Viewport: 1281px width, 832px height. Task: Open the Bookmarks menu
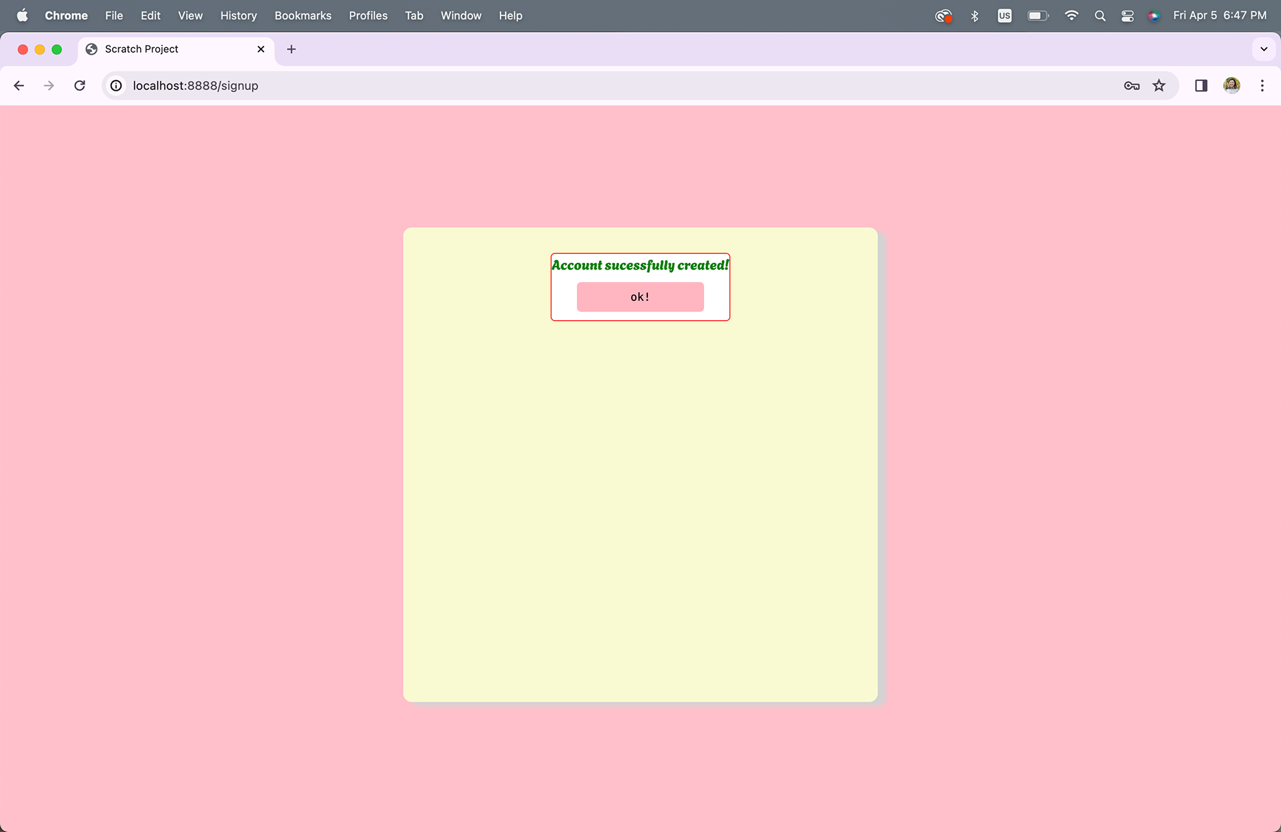[x=303, y=15]
